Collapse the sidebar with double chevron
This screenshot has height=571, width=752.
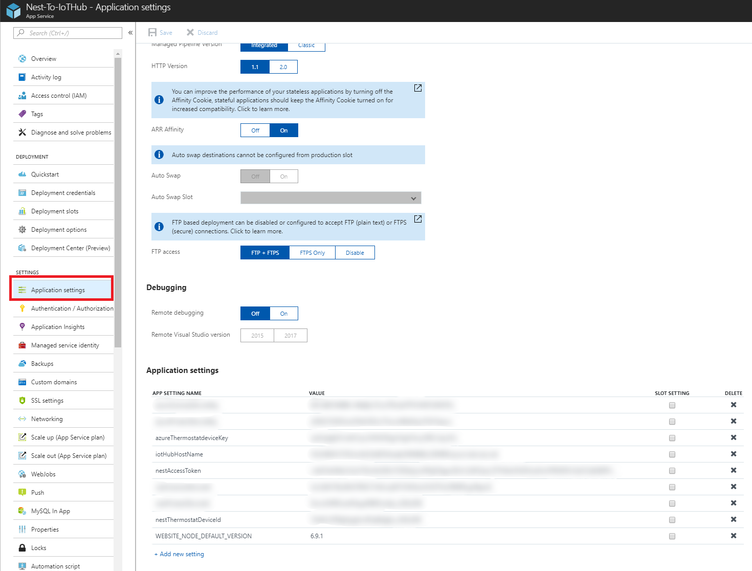tap(130, 33)
